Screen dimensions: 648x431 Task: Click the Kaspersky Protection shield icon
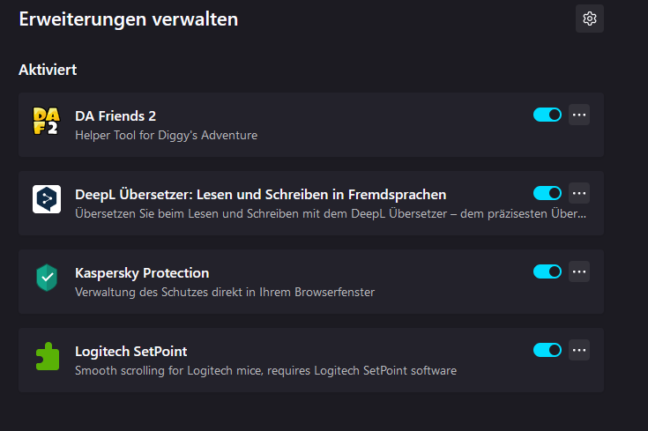coord(46,279)
